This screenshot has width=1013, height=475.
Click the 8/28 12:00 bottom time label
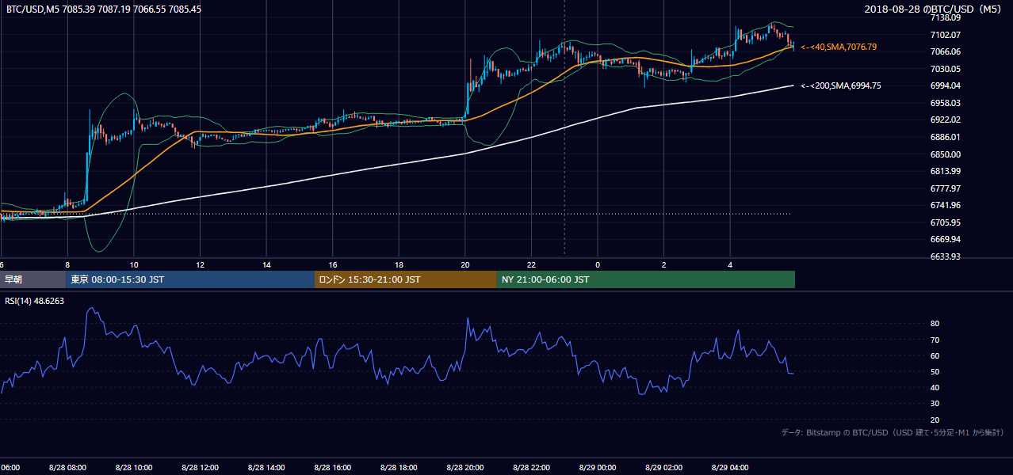click(x=200, y=467)
